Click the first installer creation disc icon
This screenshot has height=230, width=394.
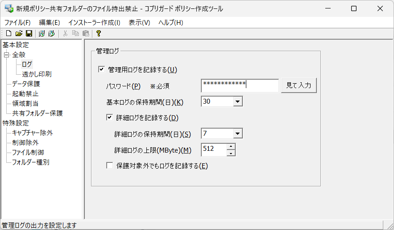pyautogui.click(x=41, y=33)
